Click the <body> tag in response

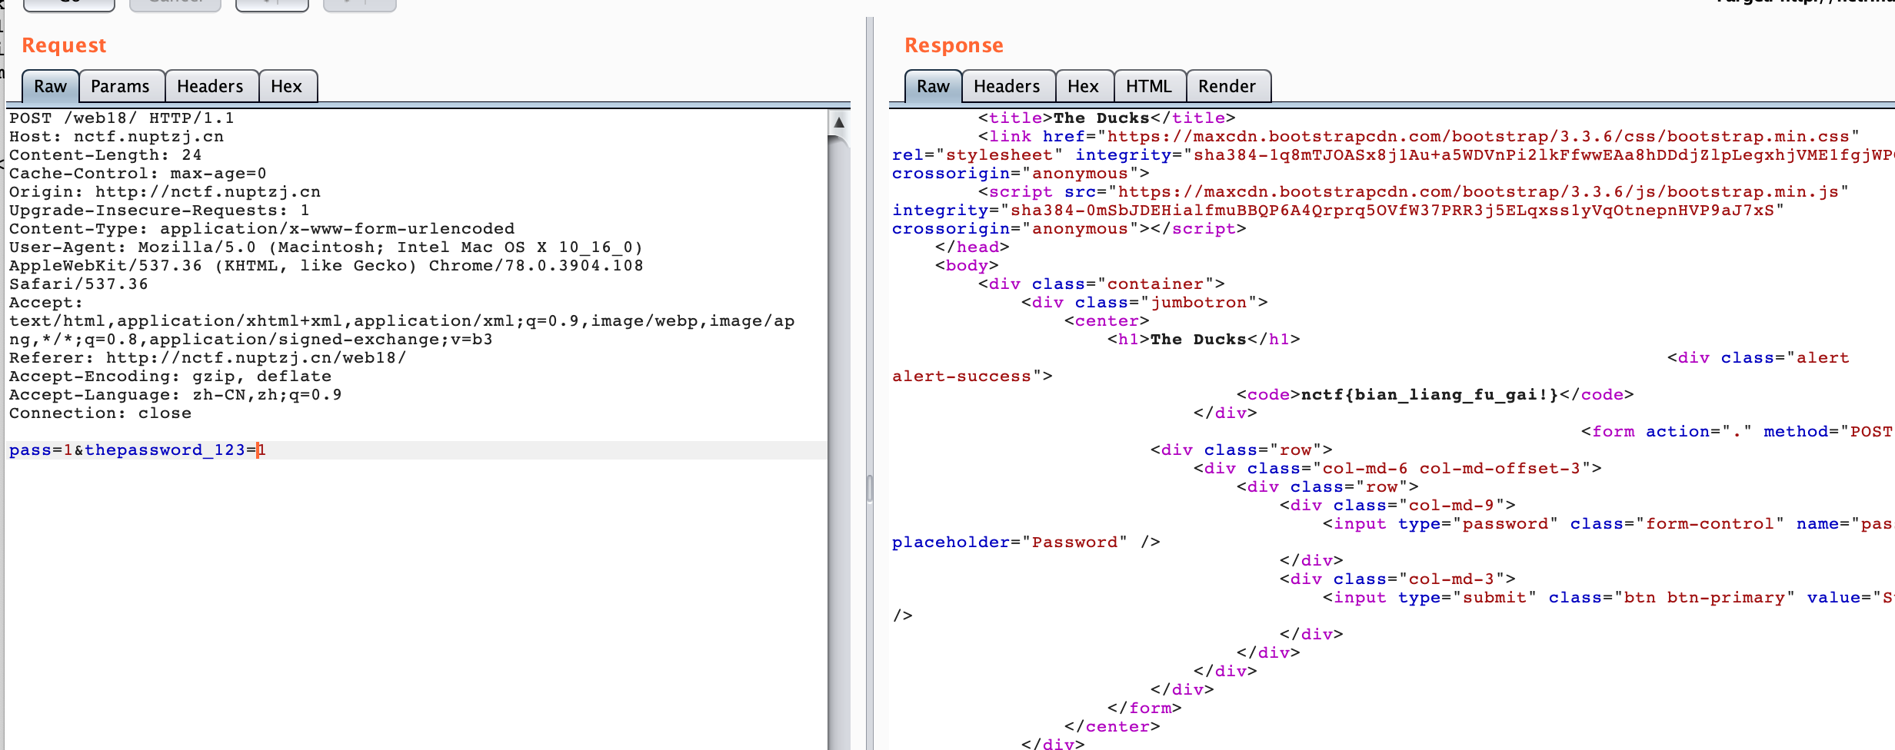click(x=967, y=266)
